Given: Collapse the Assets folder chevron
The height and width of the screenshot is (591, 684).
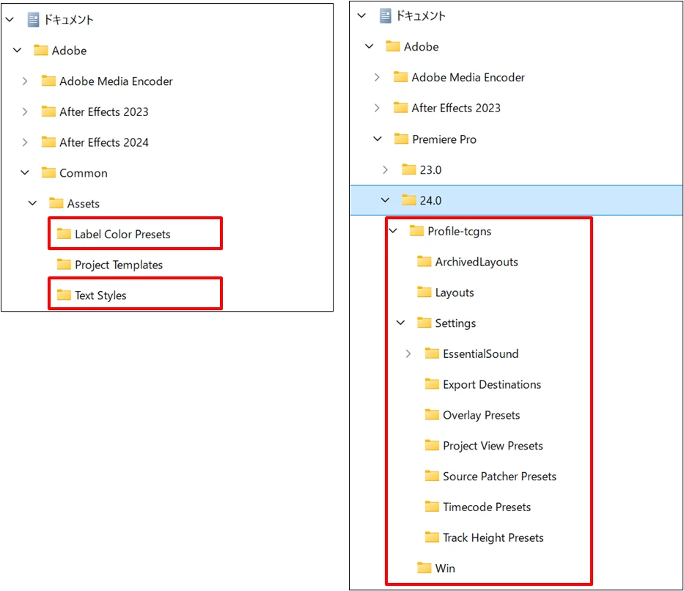Looking at the screenshot, I should [x=33, y=203].
